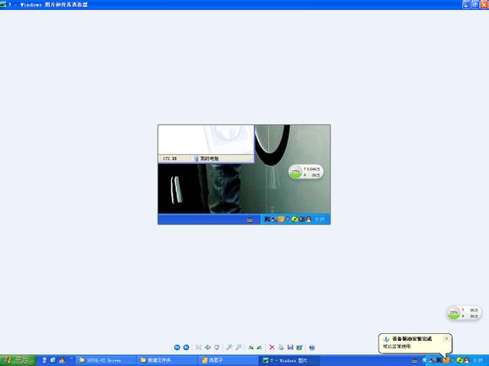Switch to the 新建文件夹 taskbar window
The width and height of the screenshot is (489, 366).
pyautogui.click(x=167, y=360)
